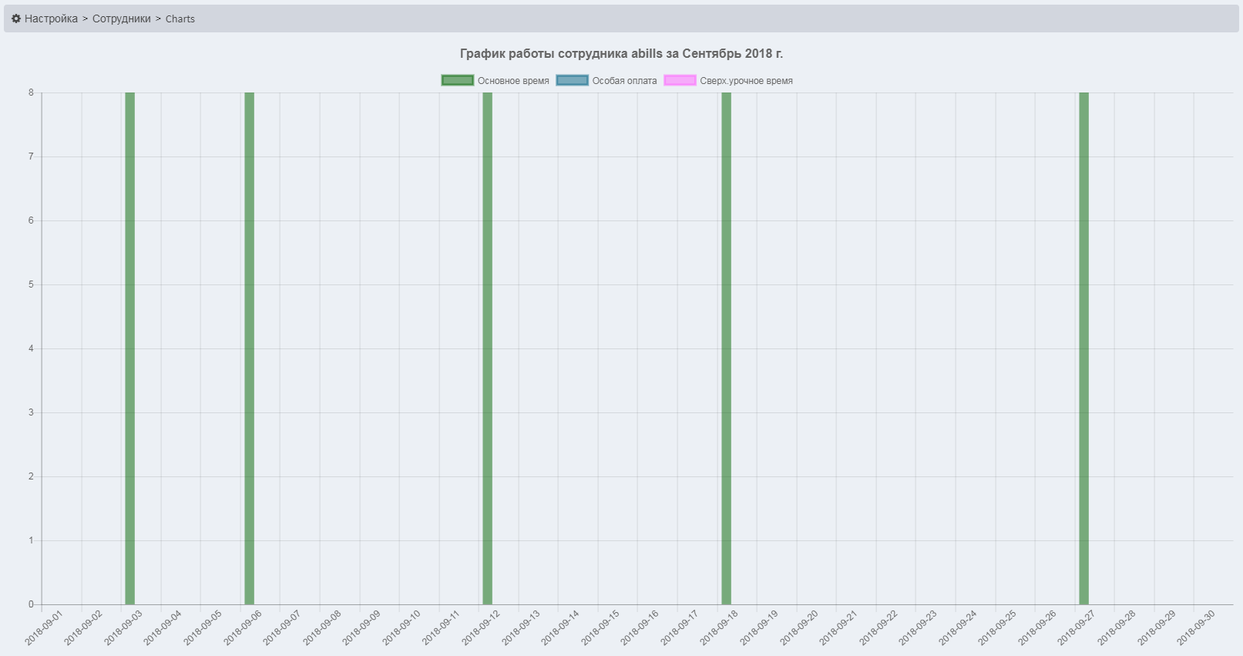This screenshot has width=1243, height=656.
Task: Click the green Основное время legend swatch
Action: tap(457, 80)
